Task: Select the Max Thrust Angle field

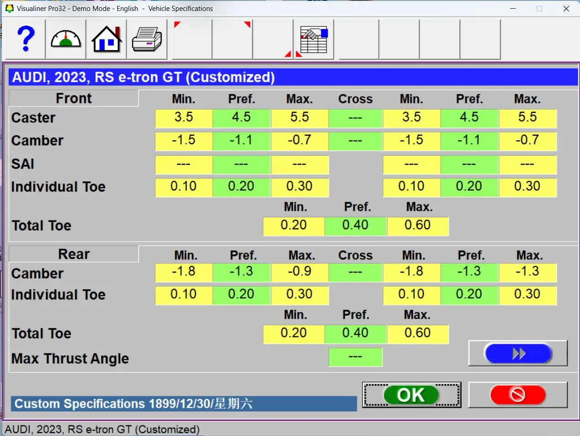Action: (x=355, y=357)
